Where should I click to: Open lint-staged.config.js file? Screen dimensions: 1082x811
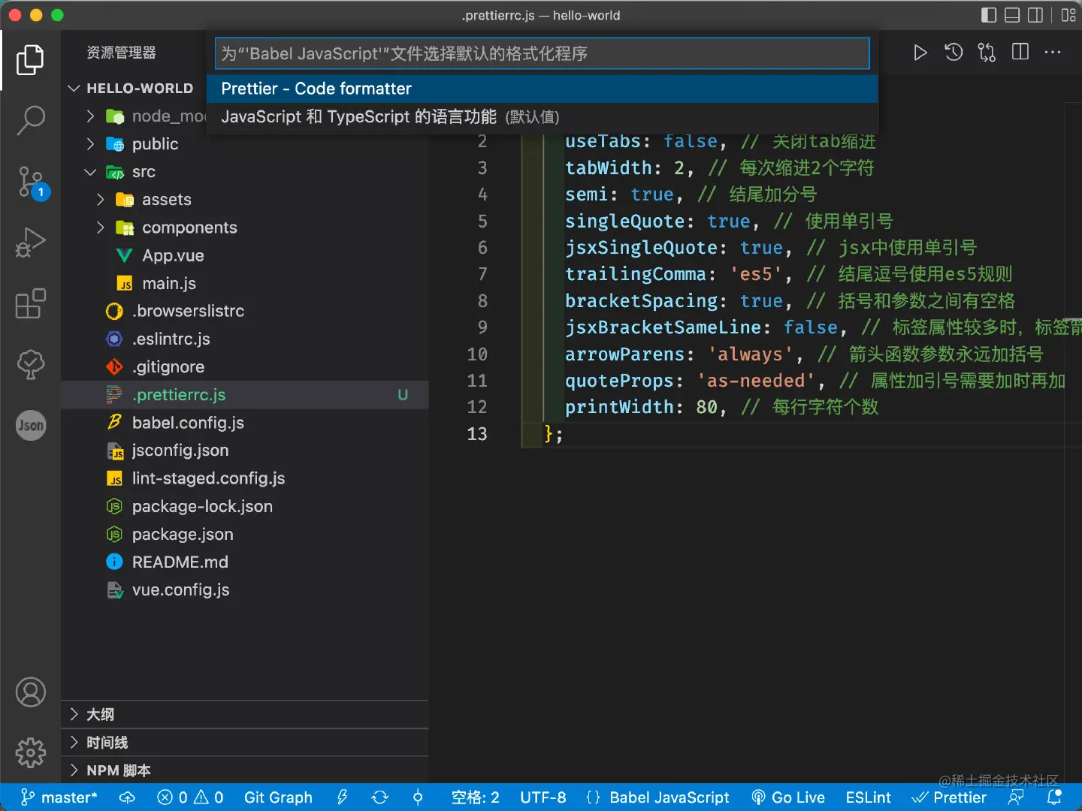[x=245, y=478]
